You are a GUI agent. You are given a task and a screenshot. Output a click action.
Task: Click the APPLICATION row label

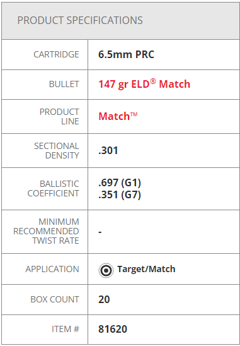(x=52, y=269)
